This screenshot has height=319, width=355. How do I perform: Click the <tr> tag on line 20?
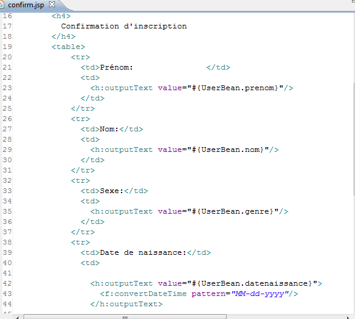(80, 57)
